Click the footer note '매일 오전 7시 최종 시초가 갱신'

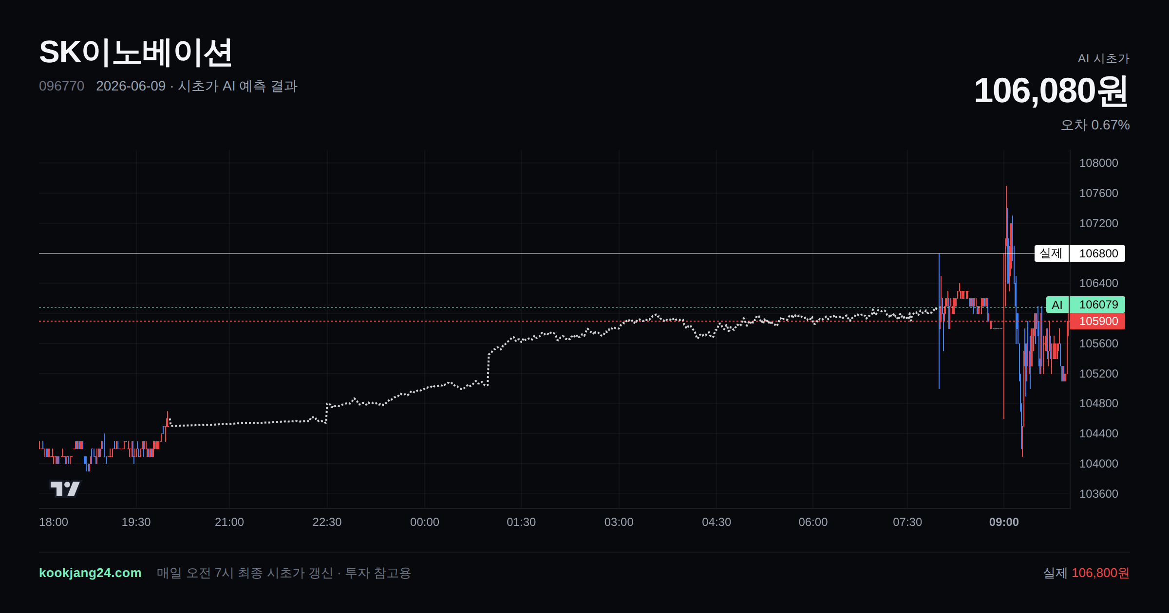point(245,573)
